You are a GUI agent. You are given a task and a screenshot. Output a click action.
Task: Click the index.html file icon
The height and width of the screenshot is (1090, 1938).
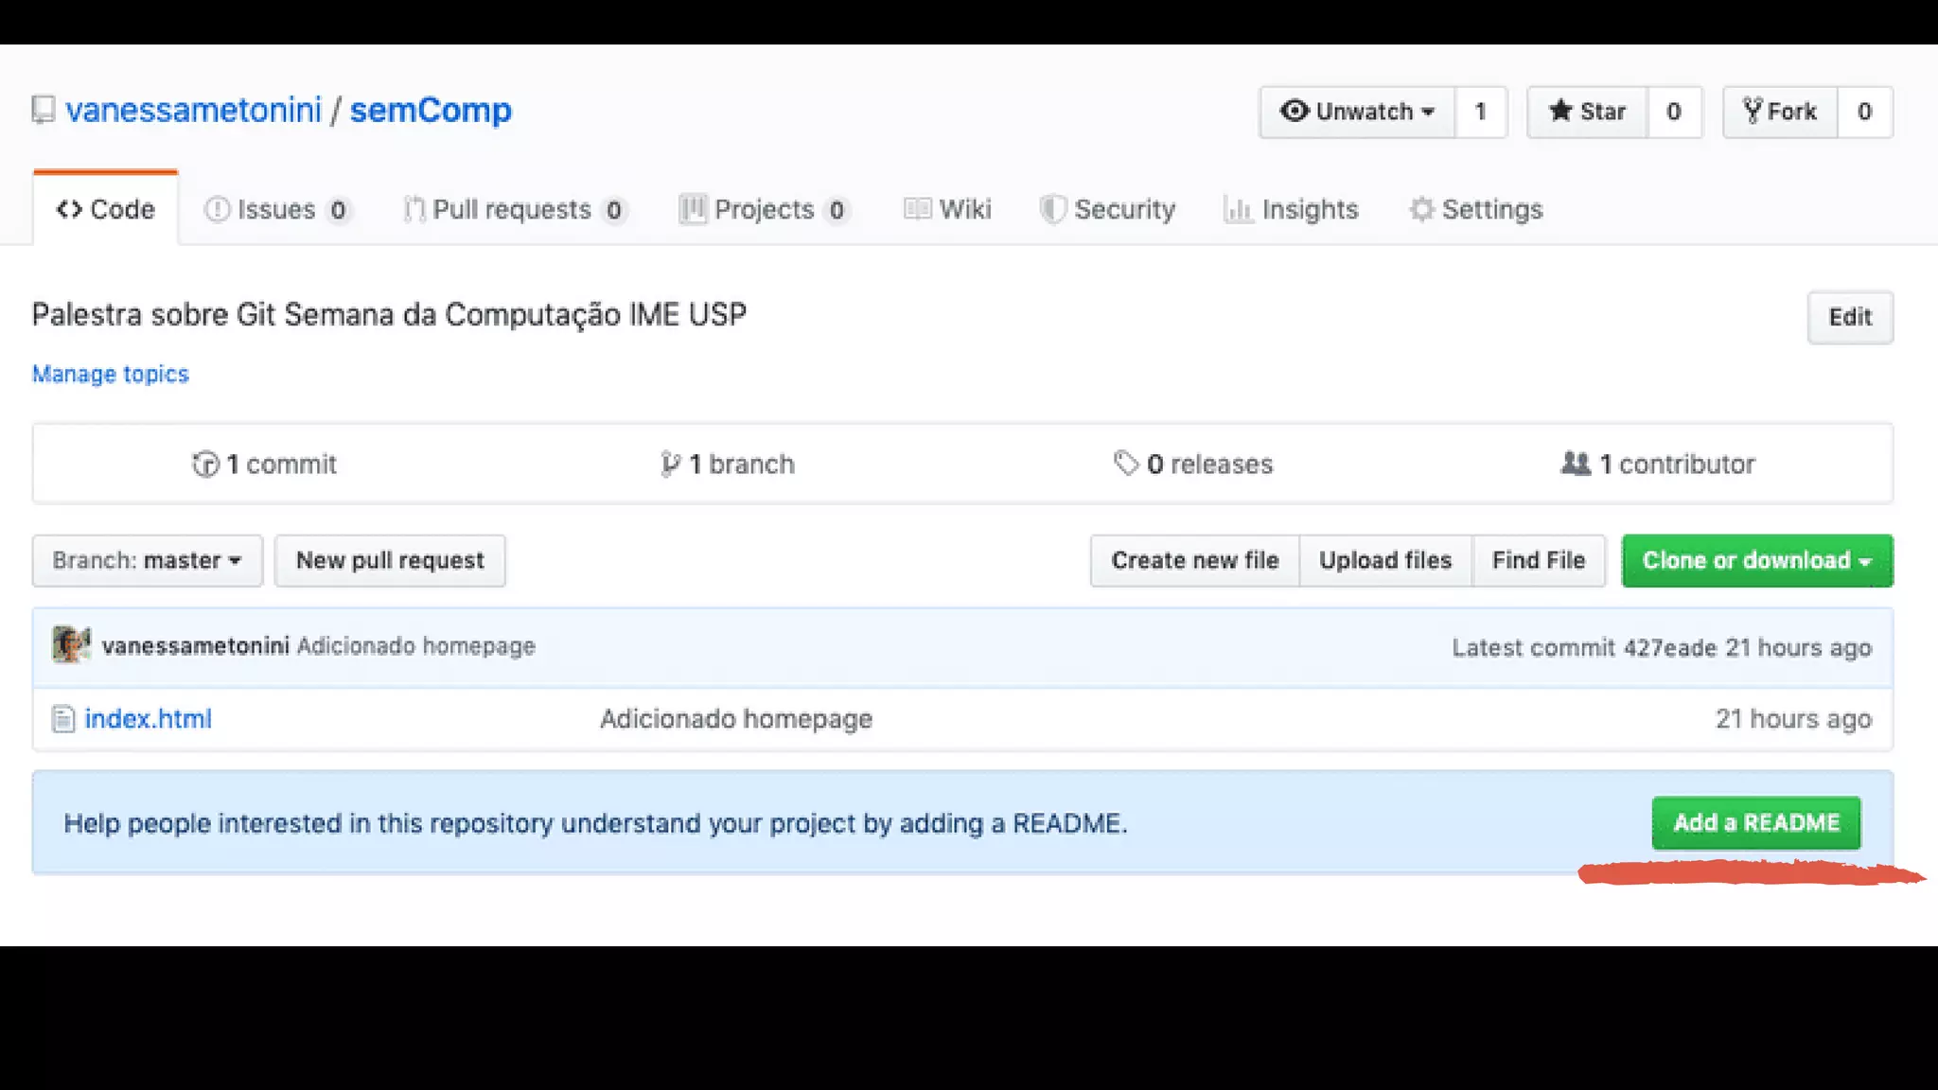[x=63, y=719]
